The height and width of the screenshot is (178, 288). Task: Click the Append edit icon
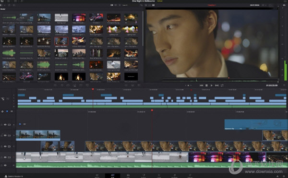pyautogui.click(x=62, y=85)
